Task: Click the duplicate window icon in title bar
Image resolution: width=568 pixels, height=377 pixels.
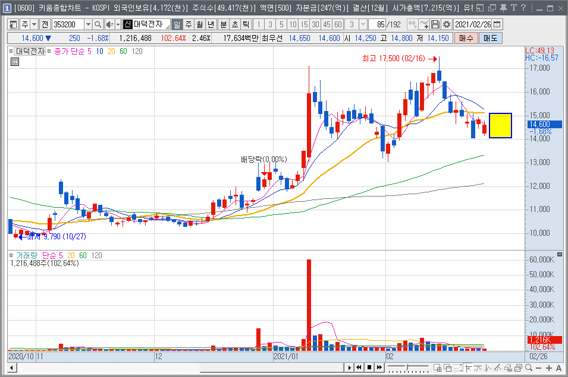Action: [x=492, y=8]
